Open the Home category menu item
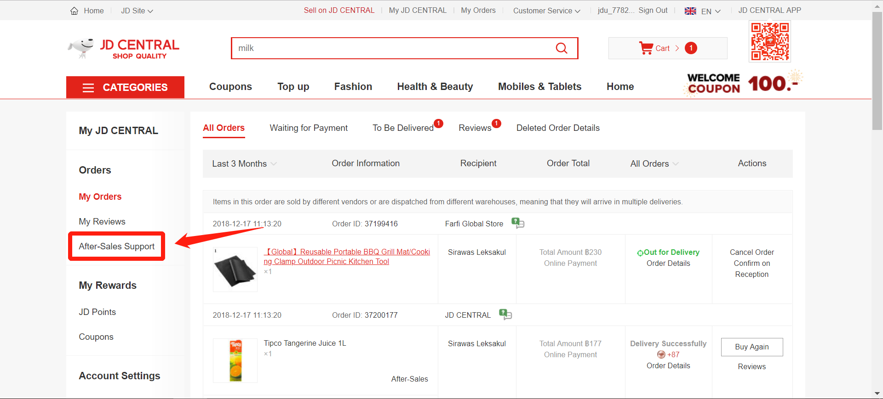 tap(620, 87)
